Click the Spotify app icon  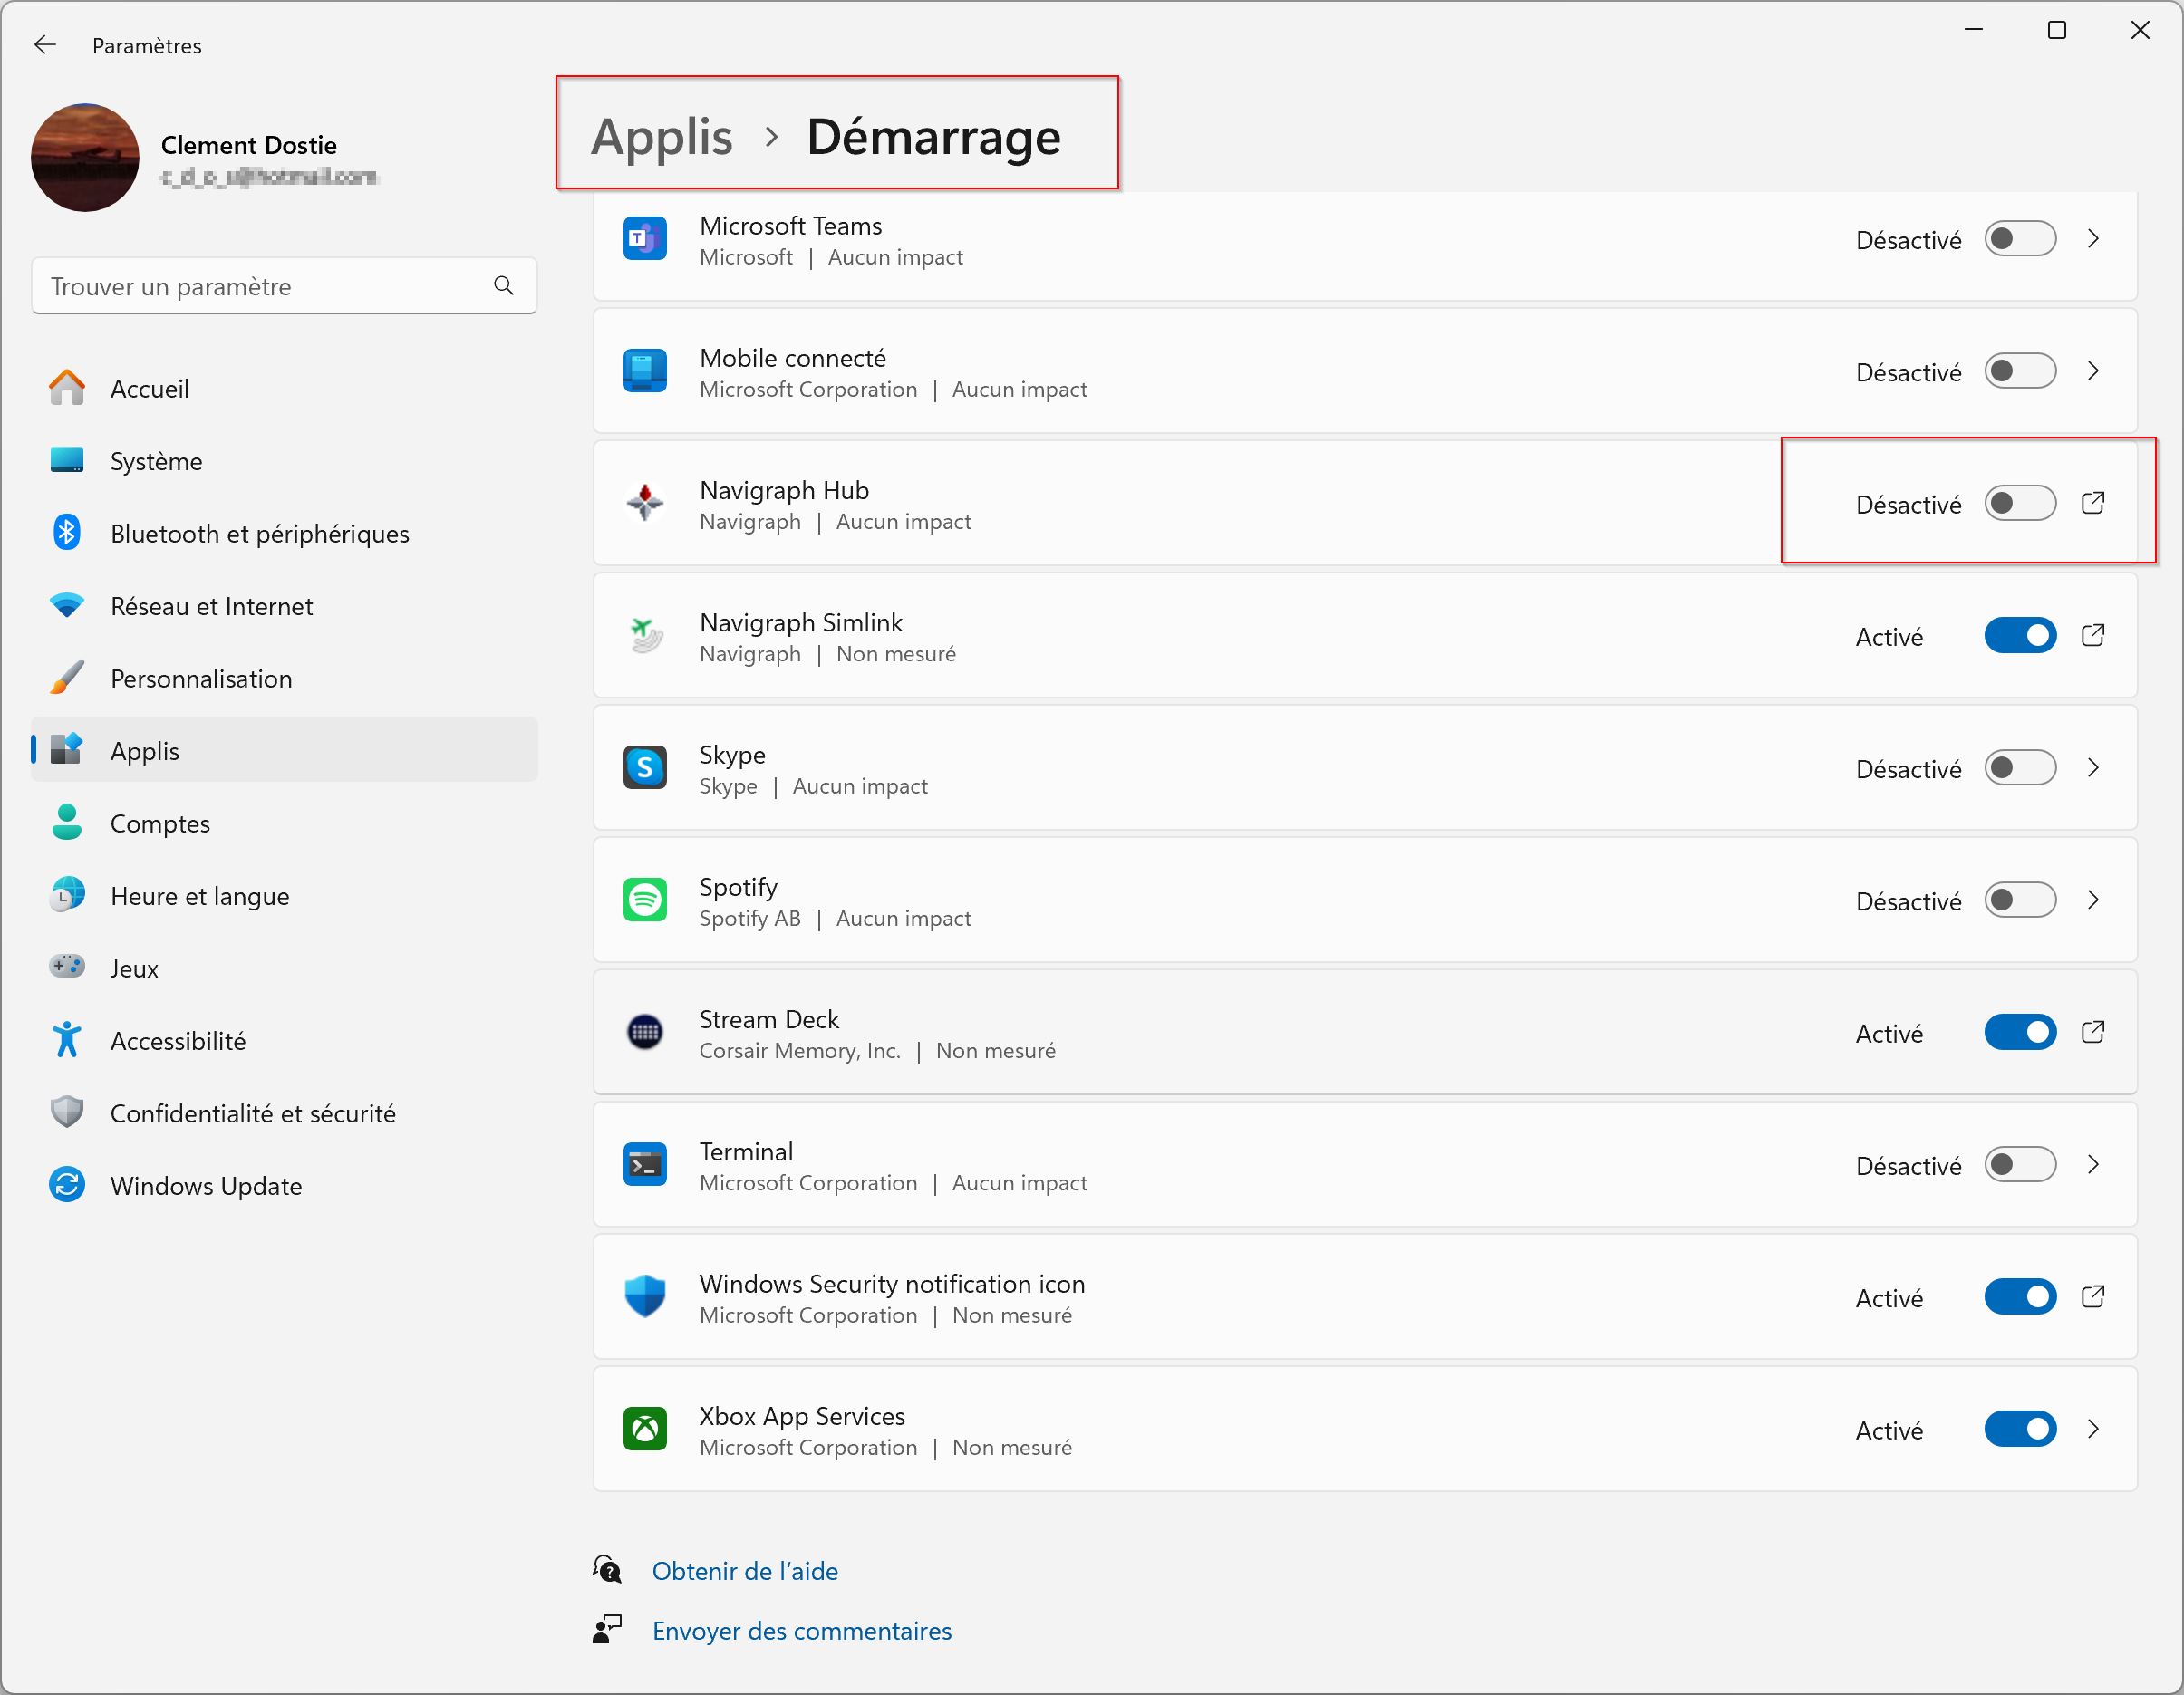645,900
